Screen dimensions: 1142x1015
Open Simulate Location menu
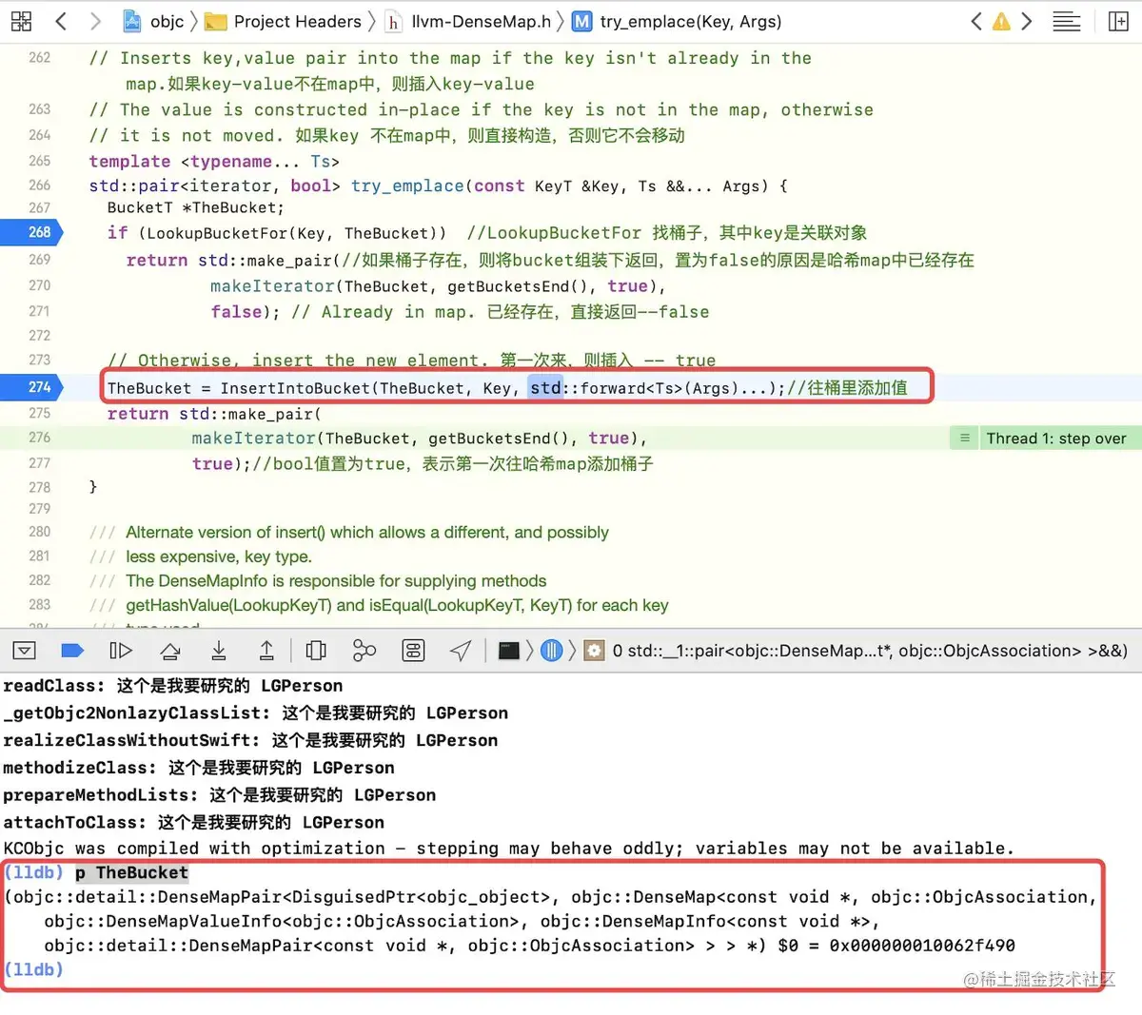[x=461, y=651]
